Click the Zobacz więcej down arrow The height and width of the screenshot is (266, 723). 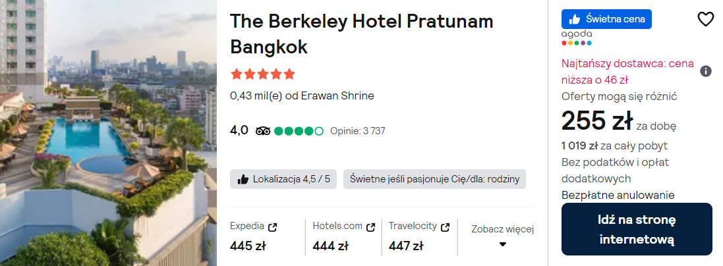503,244
